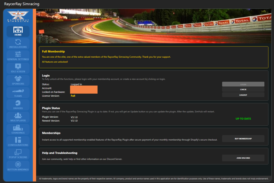
Task: Select Drivers helmet icon
Action: [18, 103]
